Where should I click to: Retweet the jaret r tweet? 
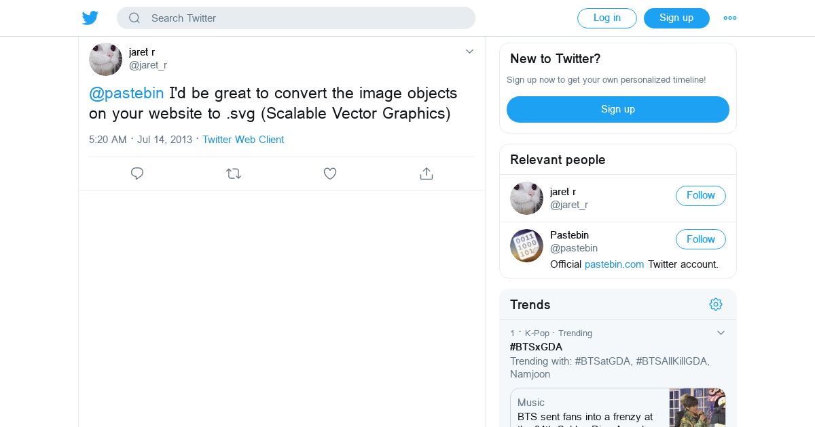234,174
